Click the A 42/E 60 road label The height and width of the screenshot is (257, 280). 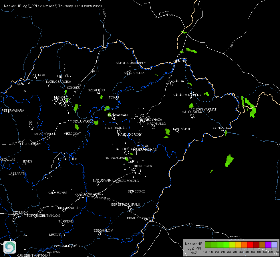pos(103,198)
